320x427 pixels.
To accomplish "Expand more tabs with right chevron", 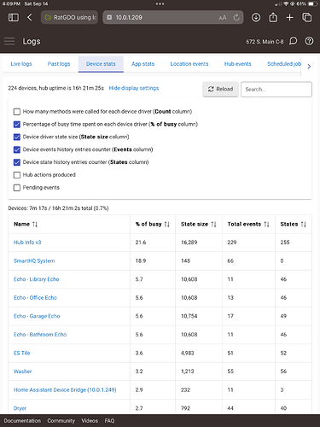I will [x=309, y=67].
